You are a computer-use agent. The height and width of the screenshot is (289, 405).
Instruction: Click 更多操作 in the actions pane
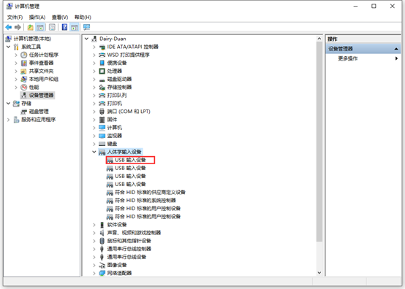348,58
